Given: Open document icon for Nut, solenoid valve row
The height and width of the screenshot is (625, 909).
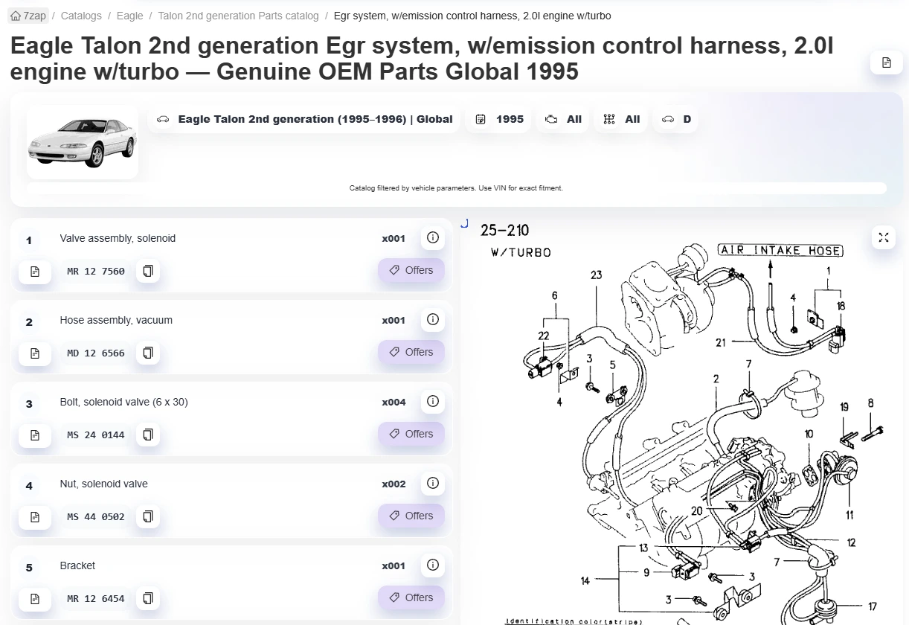Looking at the screenshot, I should pos(35,516).
